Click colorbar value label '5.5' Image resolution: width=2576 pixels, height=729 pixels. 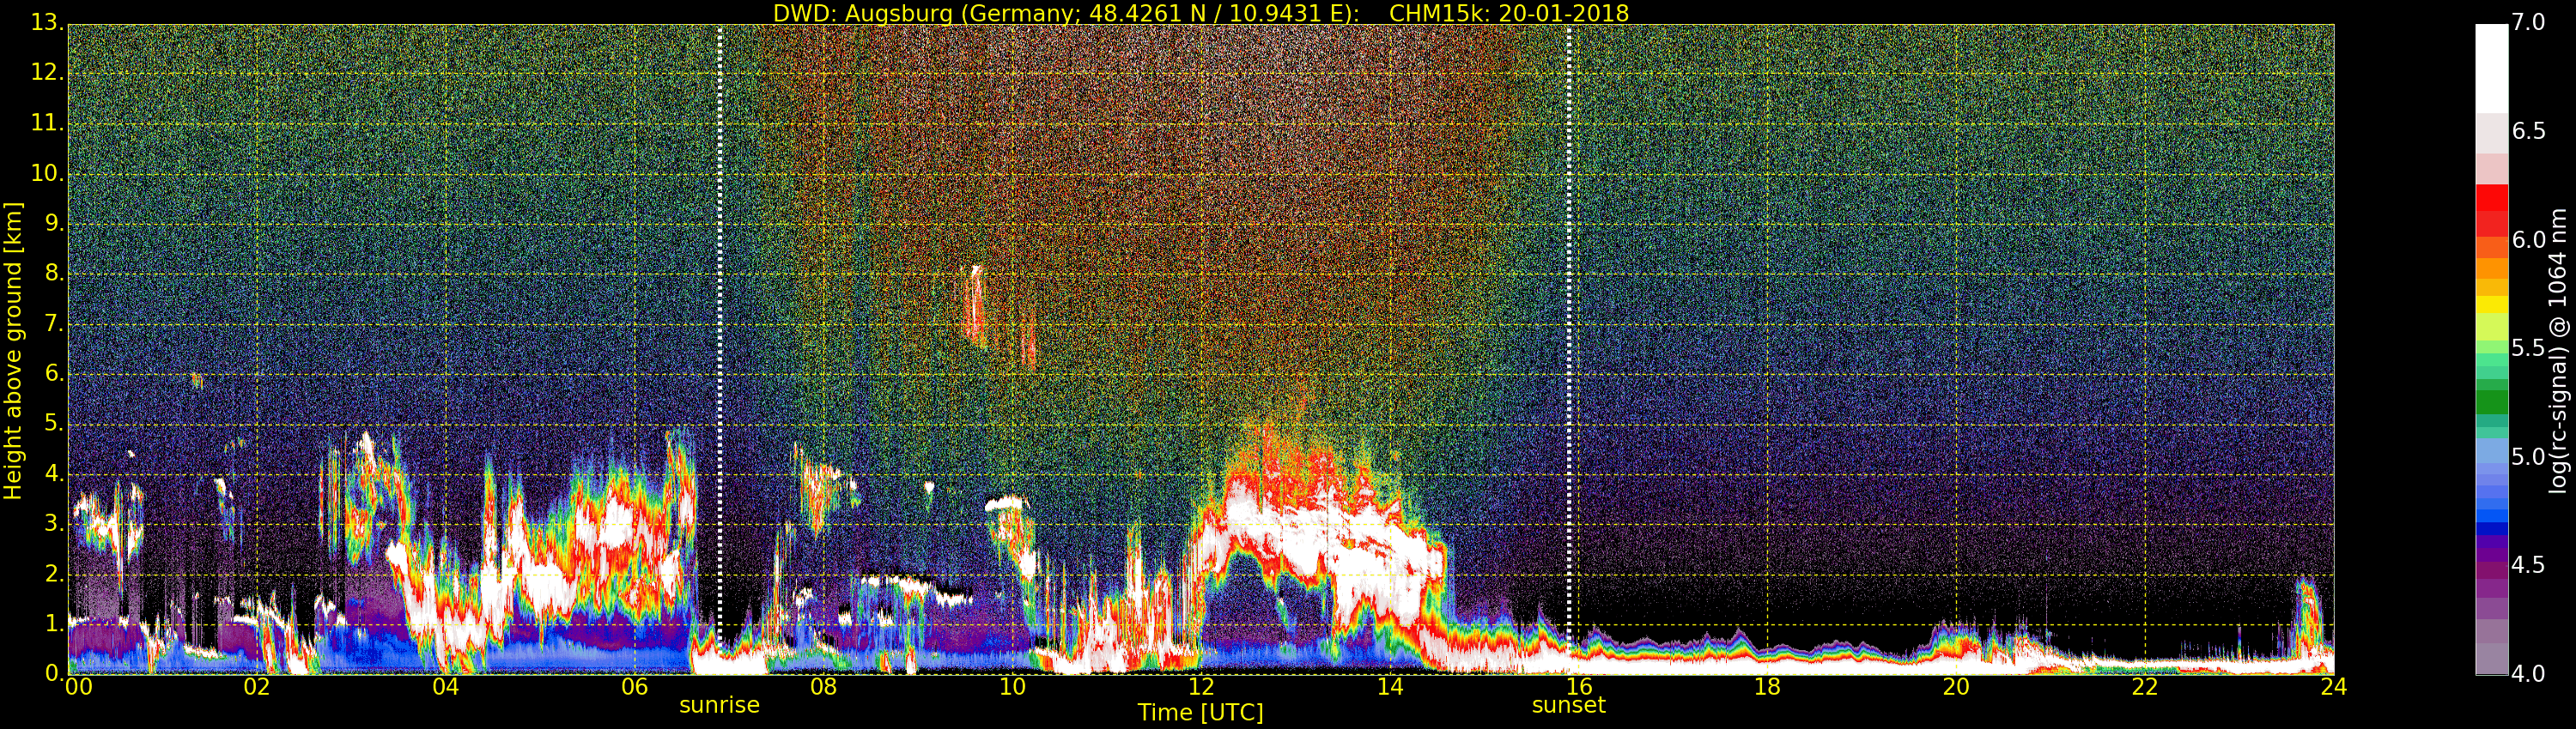(2529, 347)
